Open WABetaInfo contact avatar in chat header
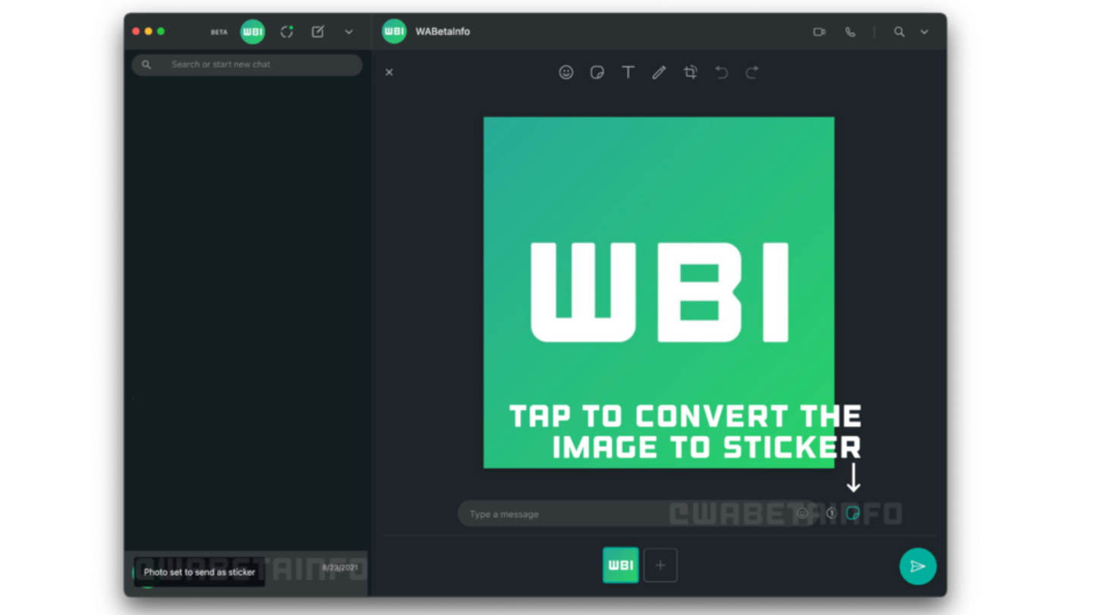This screenshot has height=615, width=1093. tap(394, 31)
